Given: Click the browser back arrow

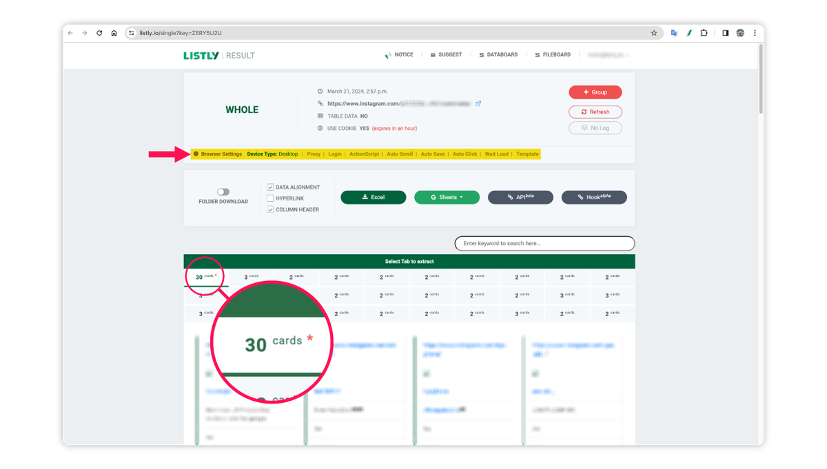Looking at the screenshot, I should pyautogui.click(x=70, y=33).
